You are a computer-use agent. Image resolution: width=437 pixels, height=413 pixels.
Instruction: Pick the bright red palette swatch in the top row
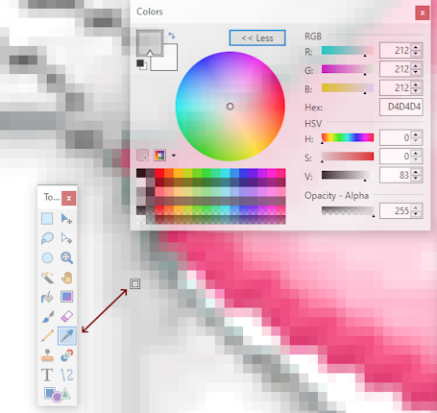(x=159, y=173)
